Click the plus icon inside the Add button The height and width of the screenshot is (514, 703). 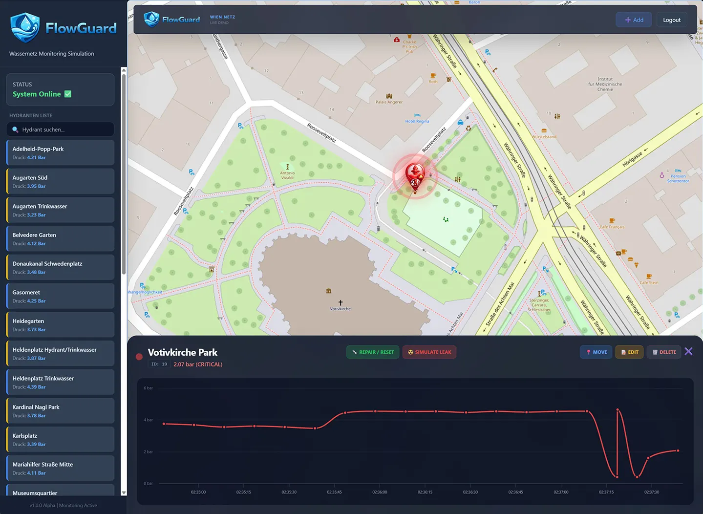pyautogui.click(x=627, y=20)
